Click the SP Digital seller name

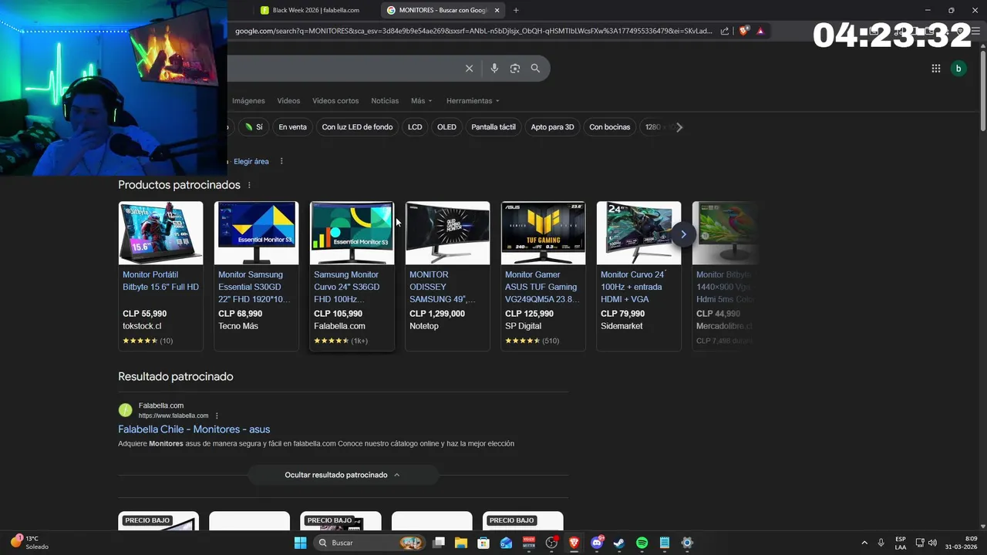point(523,326)
